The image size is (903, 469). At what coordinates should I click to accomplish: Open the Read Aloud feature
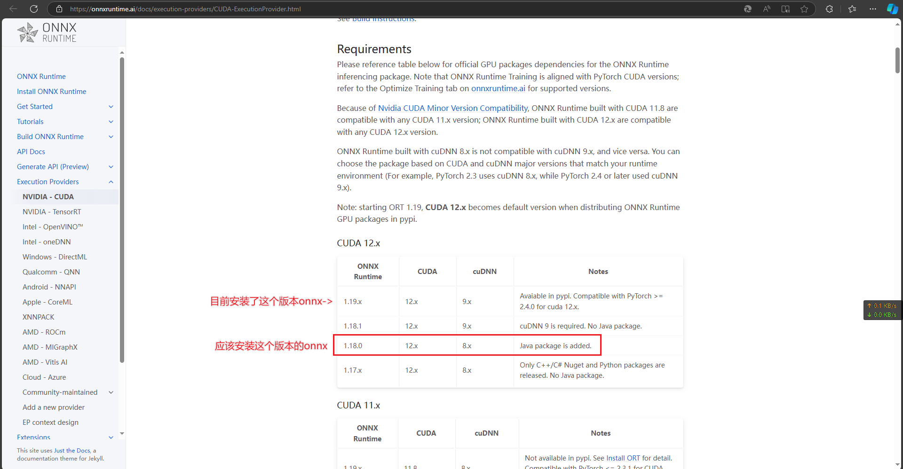[x=767, y=9]
